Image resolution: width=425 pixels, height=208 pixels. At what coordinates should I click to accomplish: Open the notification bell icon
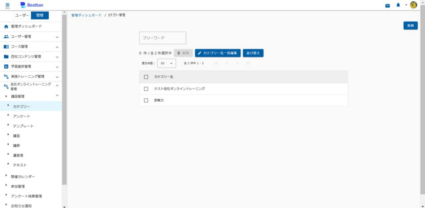pos(398,5)
